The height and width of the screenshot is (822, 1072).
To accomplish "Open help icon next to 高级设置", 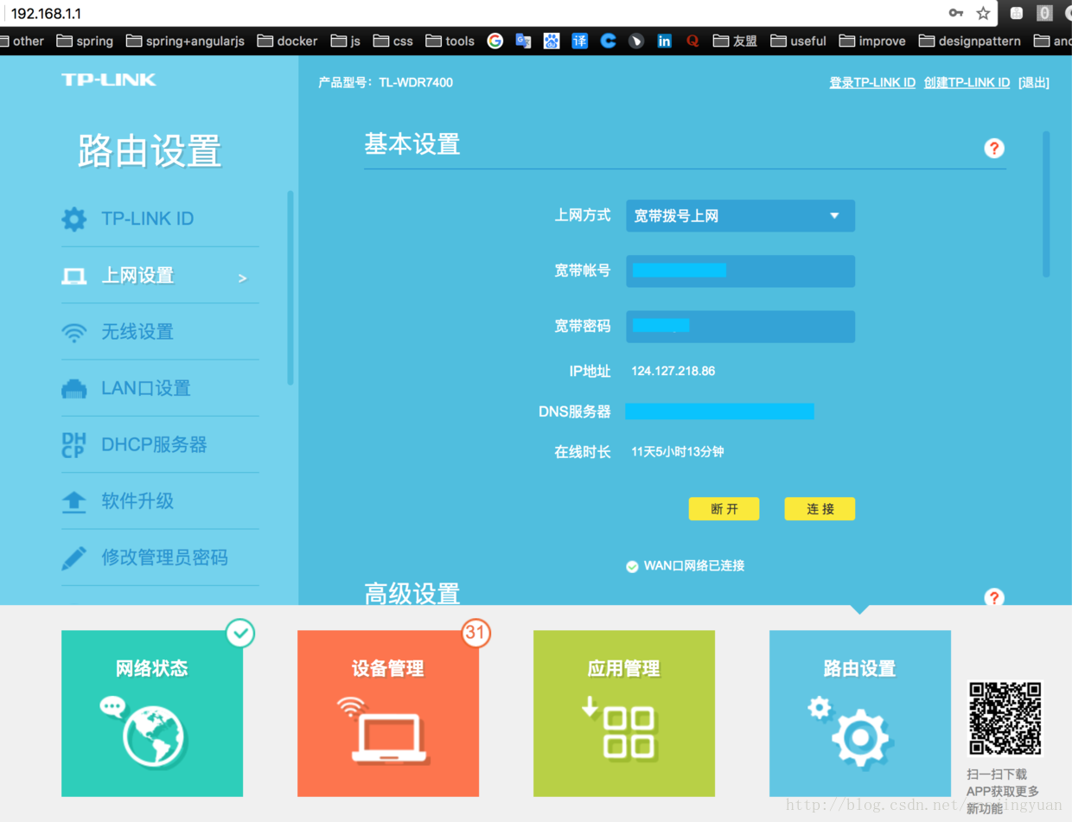I will click(994, 597).
